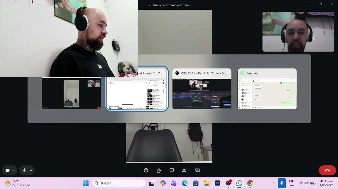Click the WhatsApp taskbar icon
Screen dimensions: 338x189
click(x=239, y=183)
